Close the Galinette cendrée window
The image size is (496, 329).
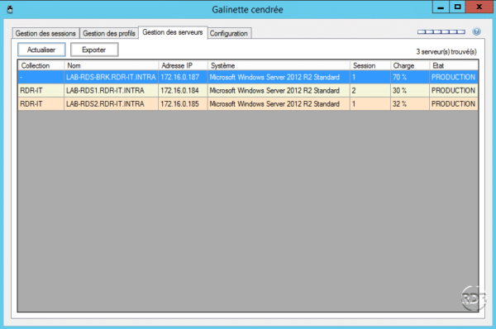(x=479, y=7)
